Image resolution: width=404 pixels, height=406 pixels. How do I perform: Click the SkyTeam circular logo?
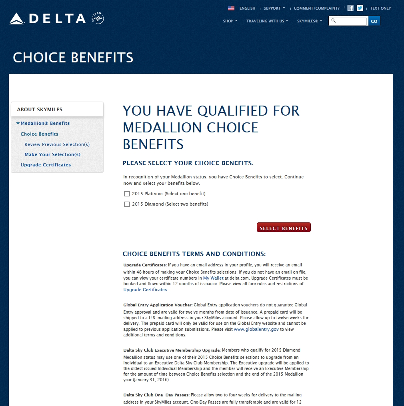pos(97,18)
